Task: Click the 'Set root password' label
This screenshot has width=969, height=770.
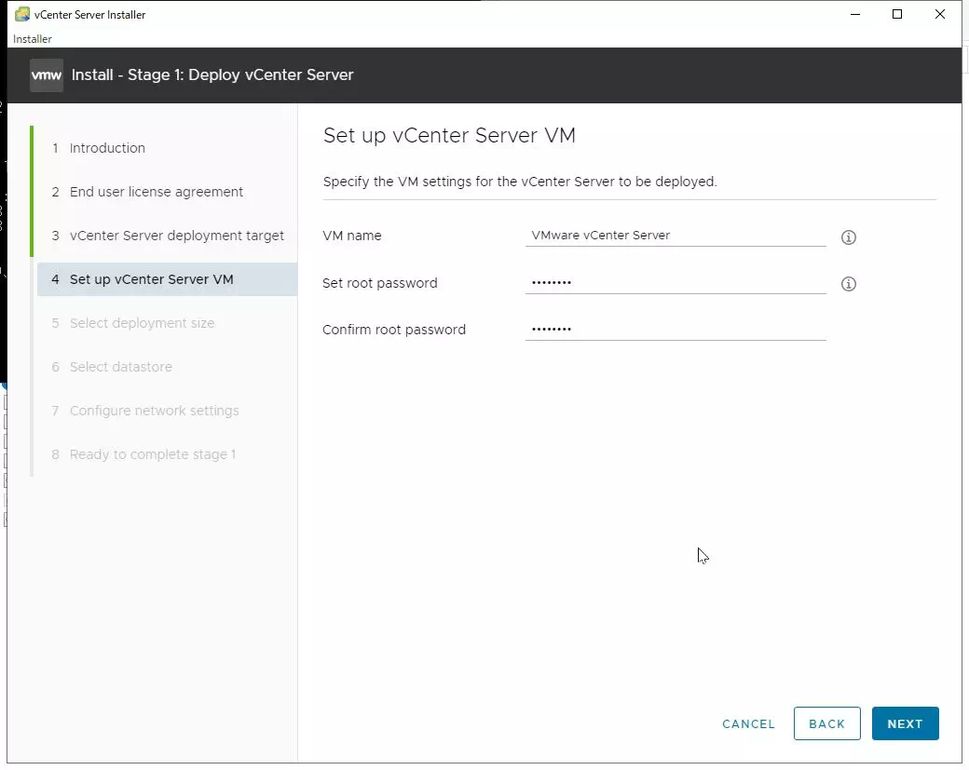Action: [379, 283]
